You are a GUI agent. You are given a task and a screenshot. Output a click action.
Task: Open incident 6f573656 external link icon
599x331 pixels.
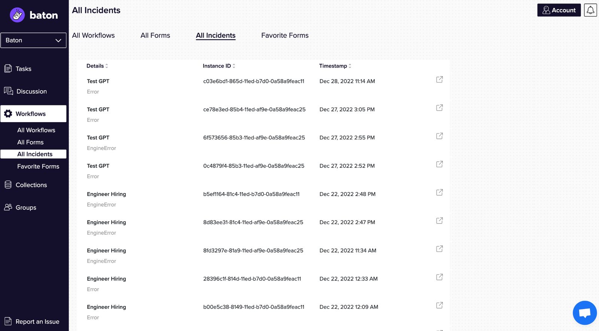click(x=440, y=136)
